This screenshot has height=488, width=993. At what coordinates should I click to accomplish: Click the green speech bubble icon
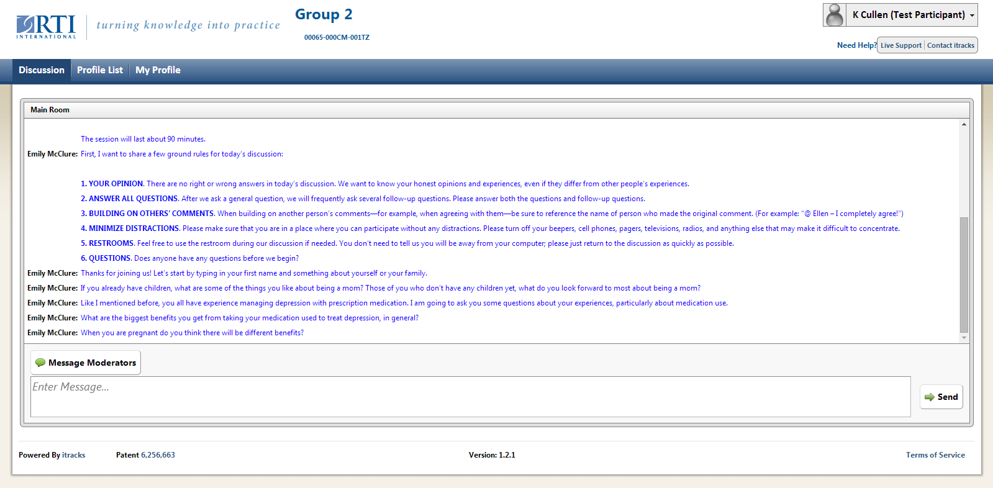[40, 363]
